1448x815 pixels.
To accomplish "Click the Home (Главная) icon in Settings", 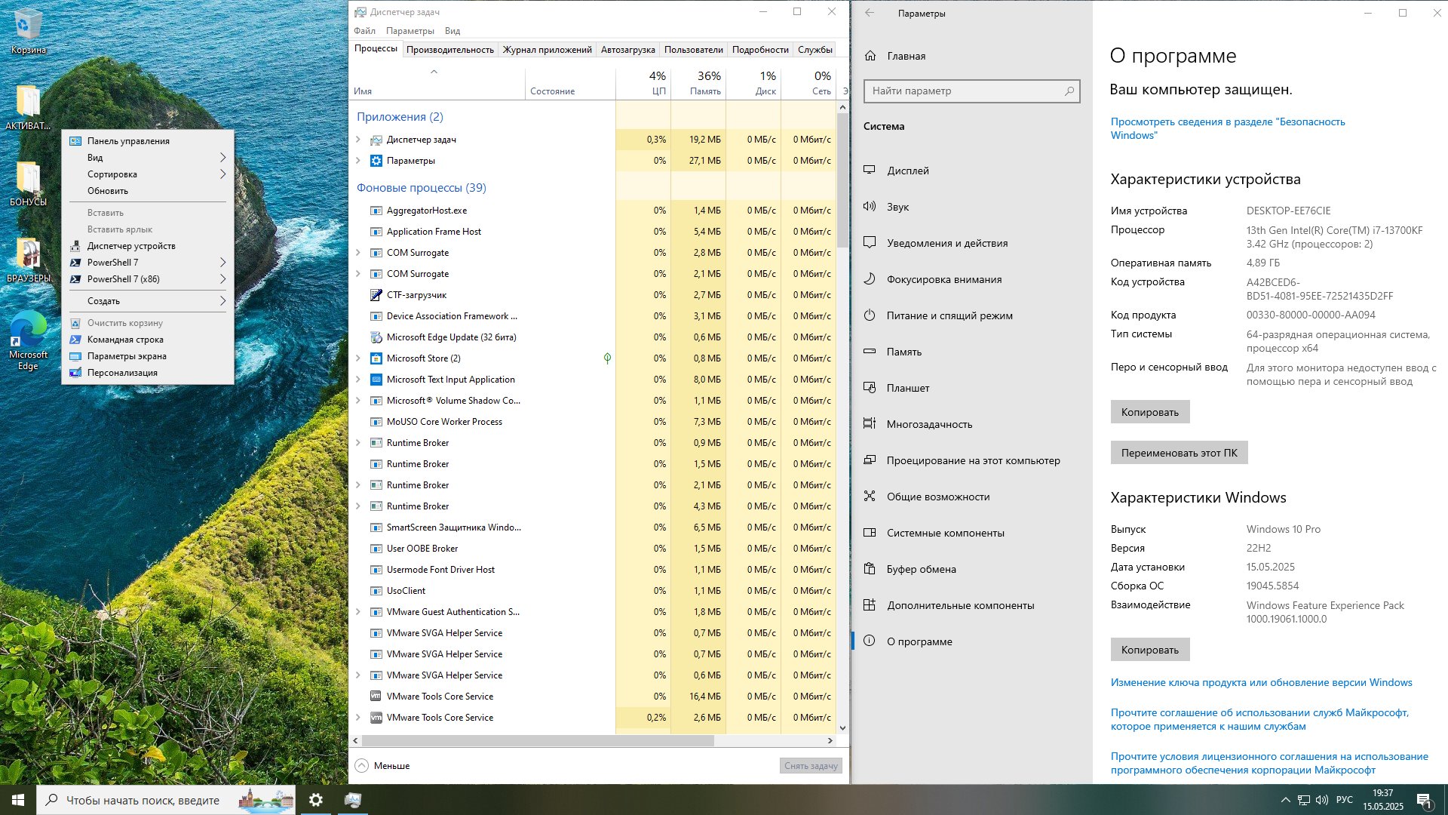I will (870, 56).
